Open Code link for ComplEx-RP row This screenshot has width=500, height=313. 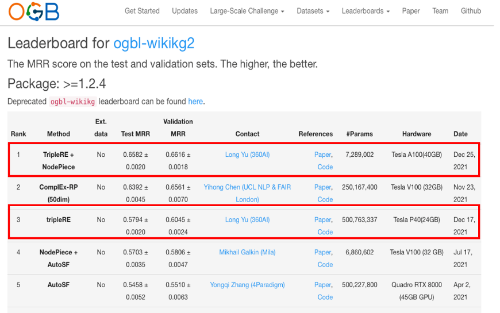pos(325,200)
